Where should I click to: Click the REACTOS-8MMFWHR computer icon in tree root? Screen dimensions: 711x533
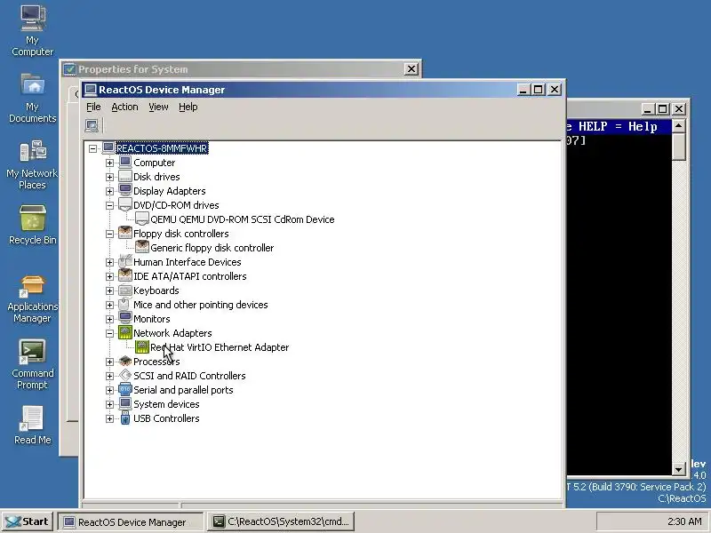point(108,148)
